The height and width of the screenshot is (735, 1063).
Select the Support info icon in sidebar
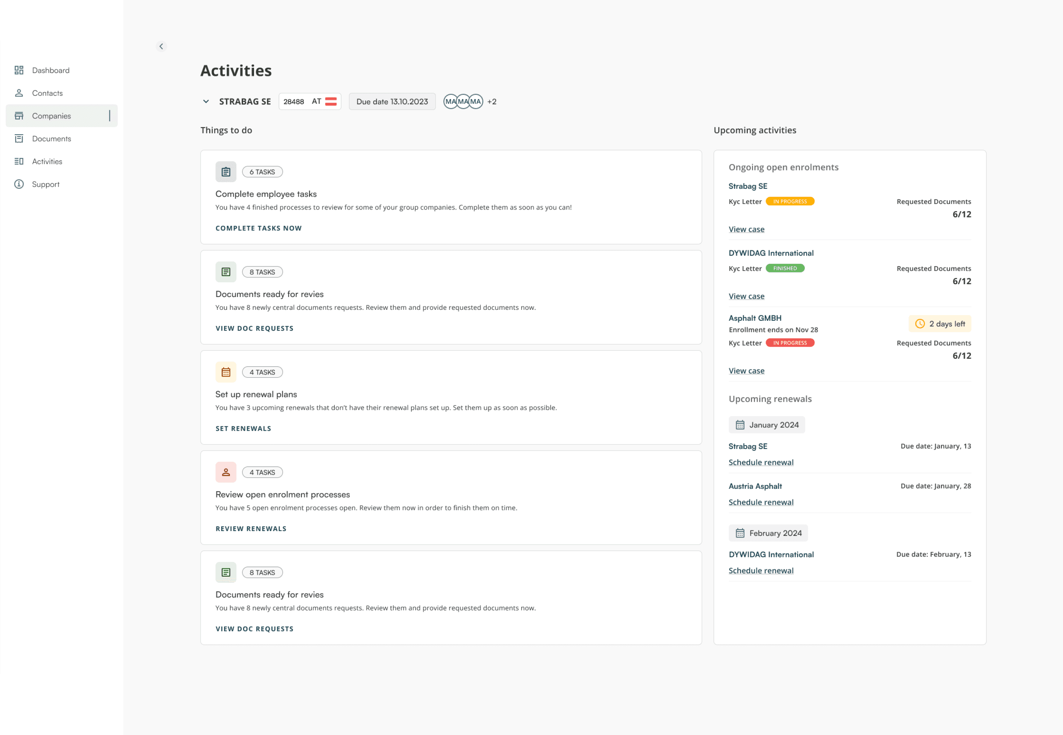coord(19,184)
